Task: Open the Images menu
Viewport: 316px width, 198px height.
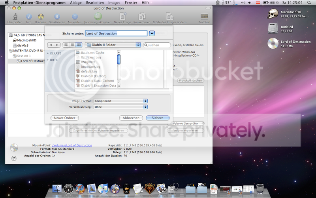Action: point(114,3)
